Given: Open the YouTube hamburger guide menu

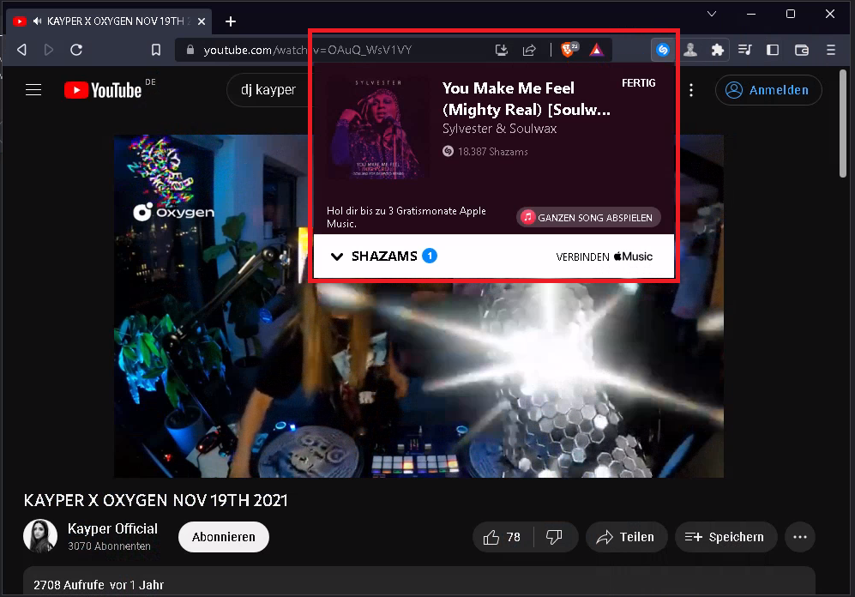Looking at the screenshot, I should (x=33, y=90).
